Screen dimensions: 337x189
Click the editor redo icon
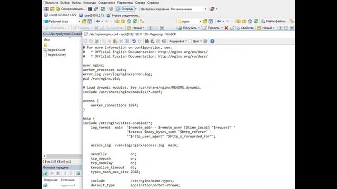140,41
